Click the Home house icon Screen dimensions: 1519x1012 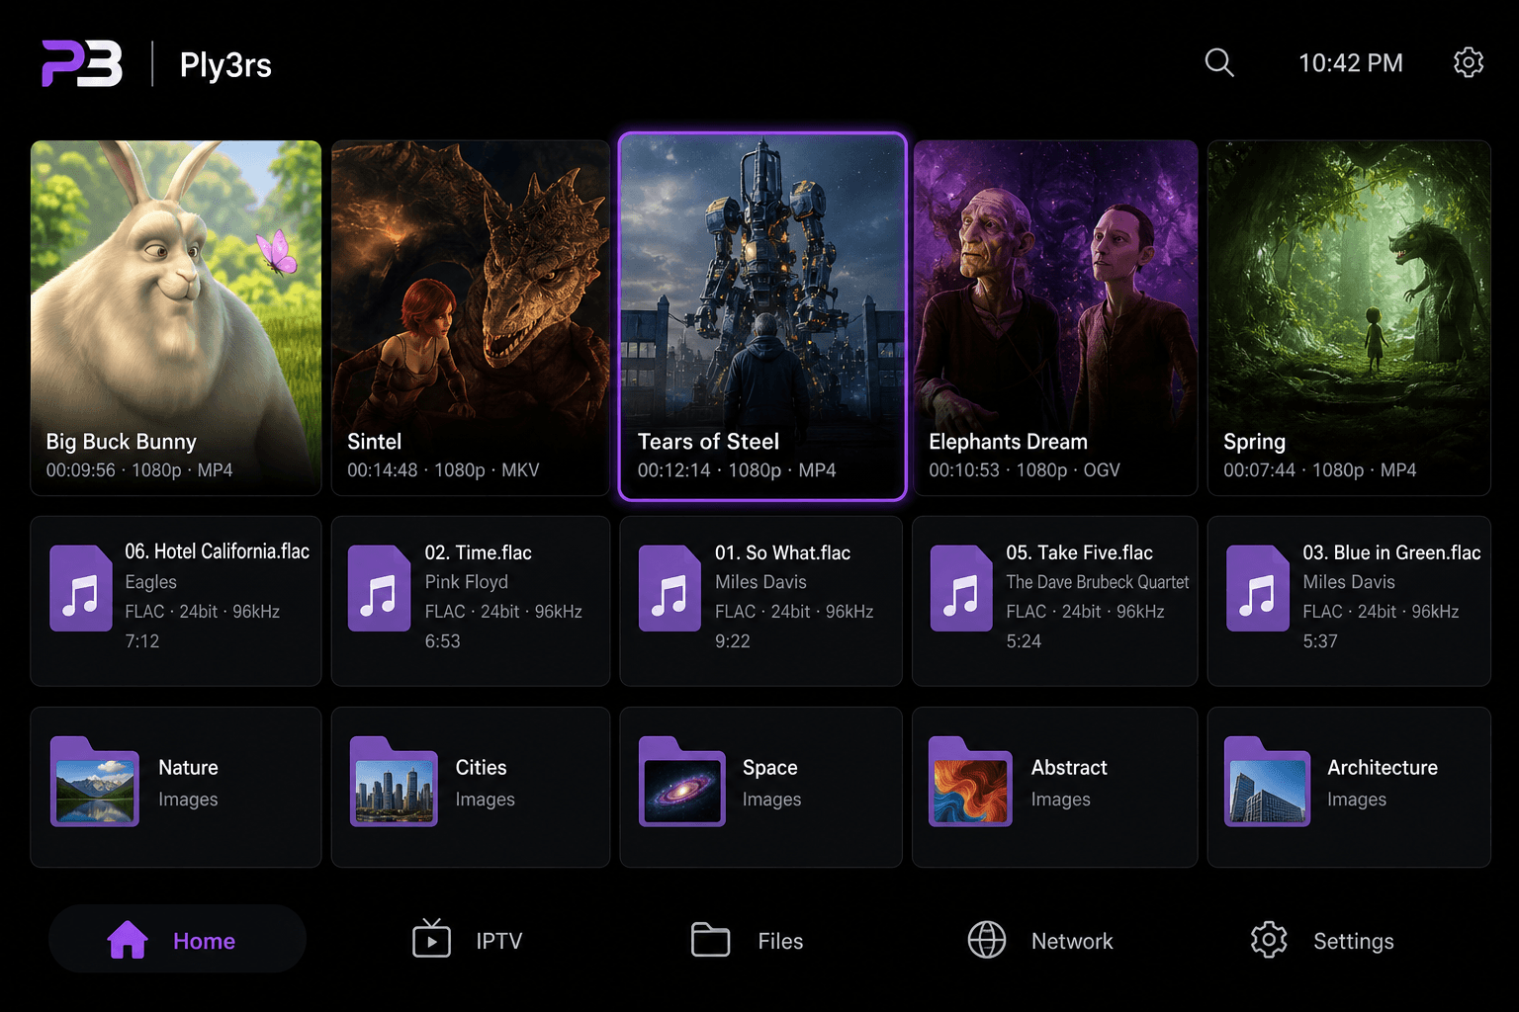[128, 940]
